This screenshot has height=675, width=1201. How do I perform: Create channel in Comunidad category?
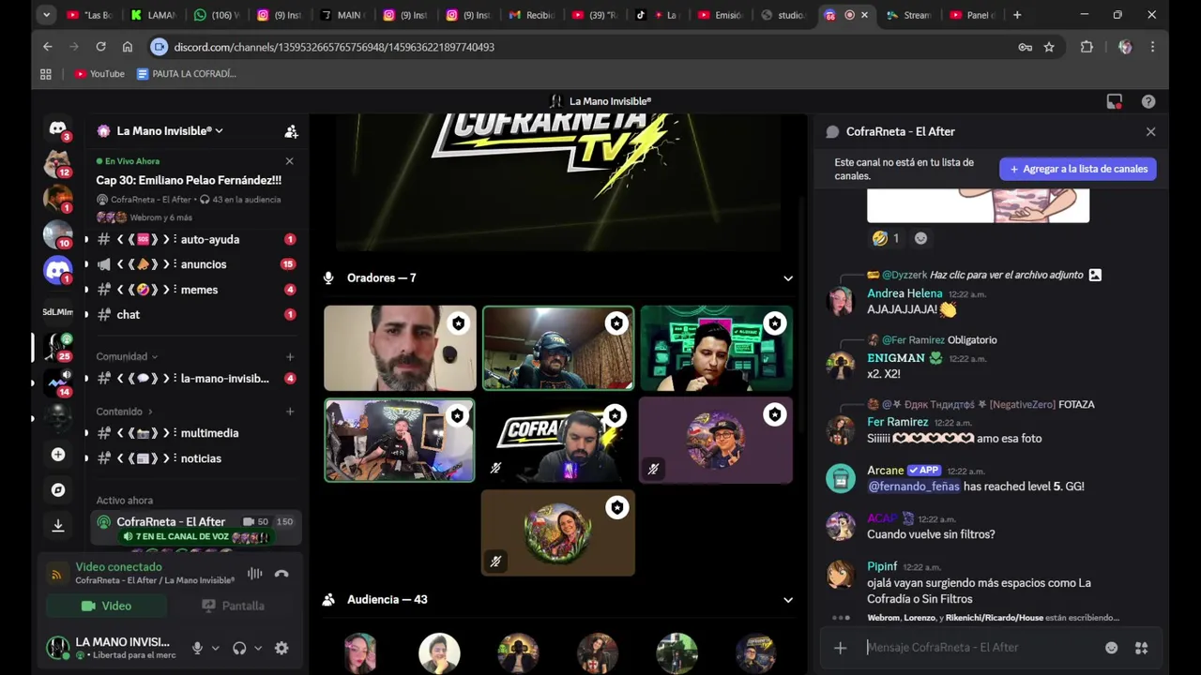(290, 357)
